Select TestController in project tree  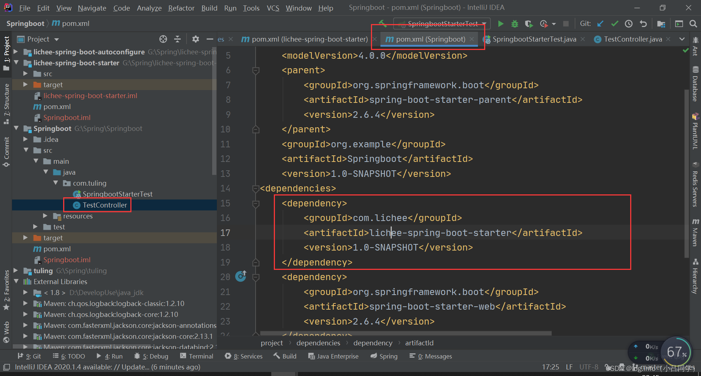105,205
